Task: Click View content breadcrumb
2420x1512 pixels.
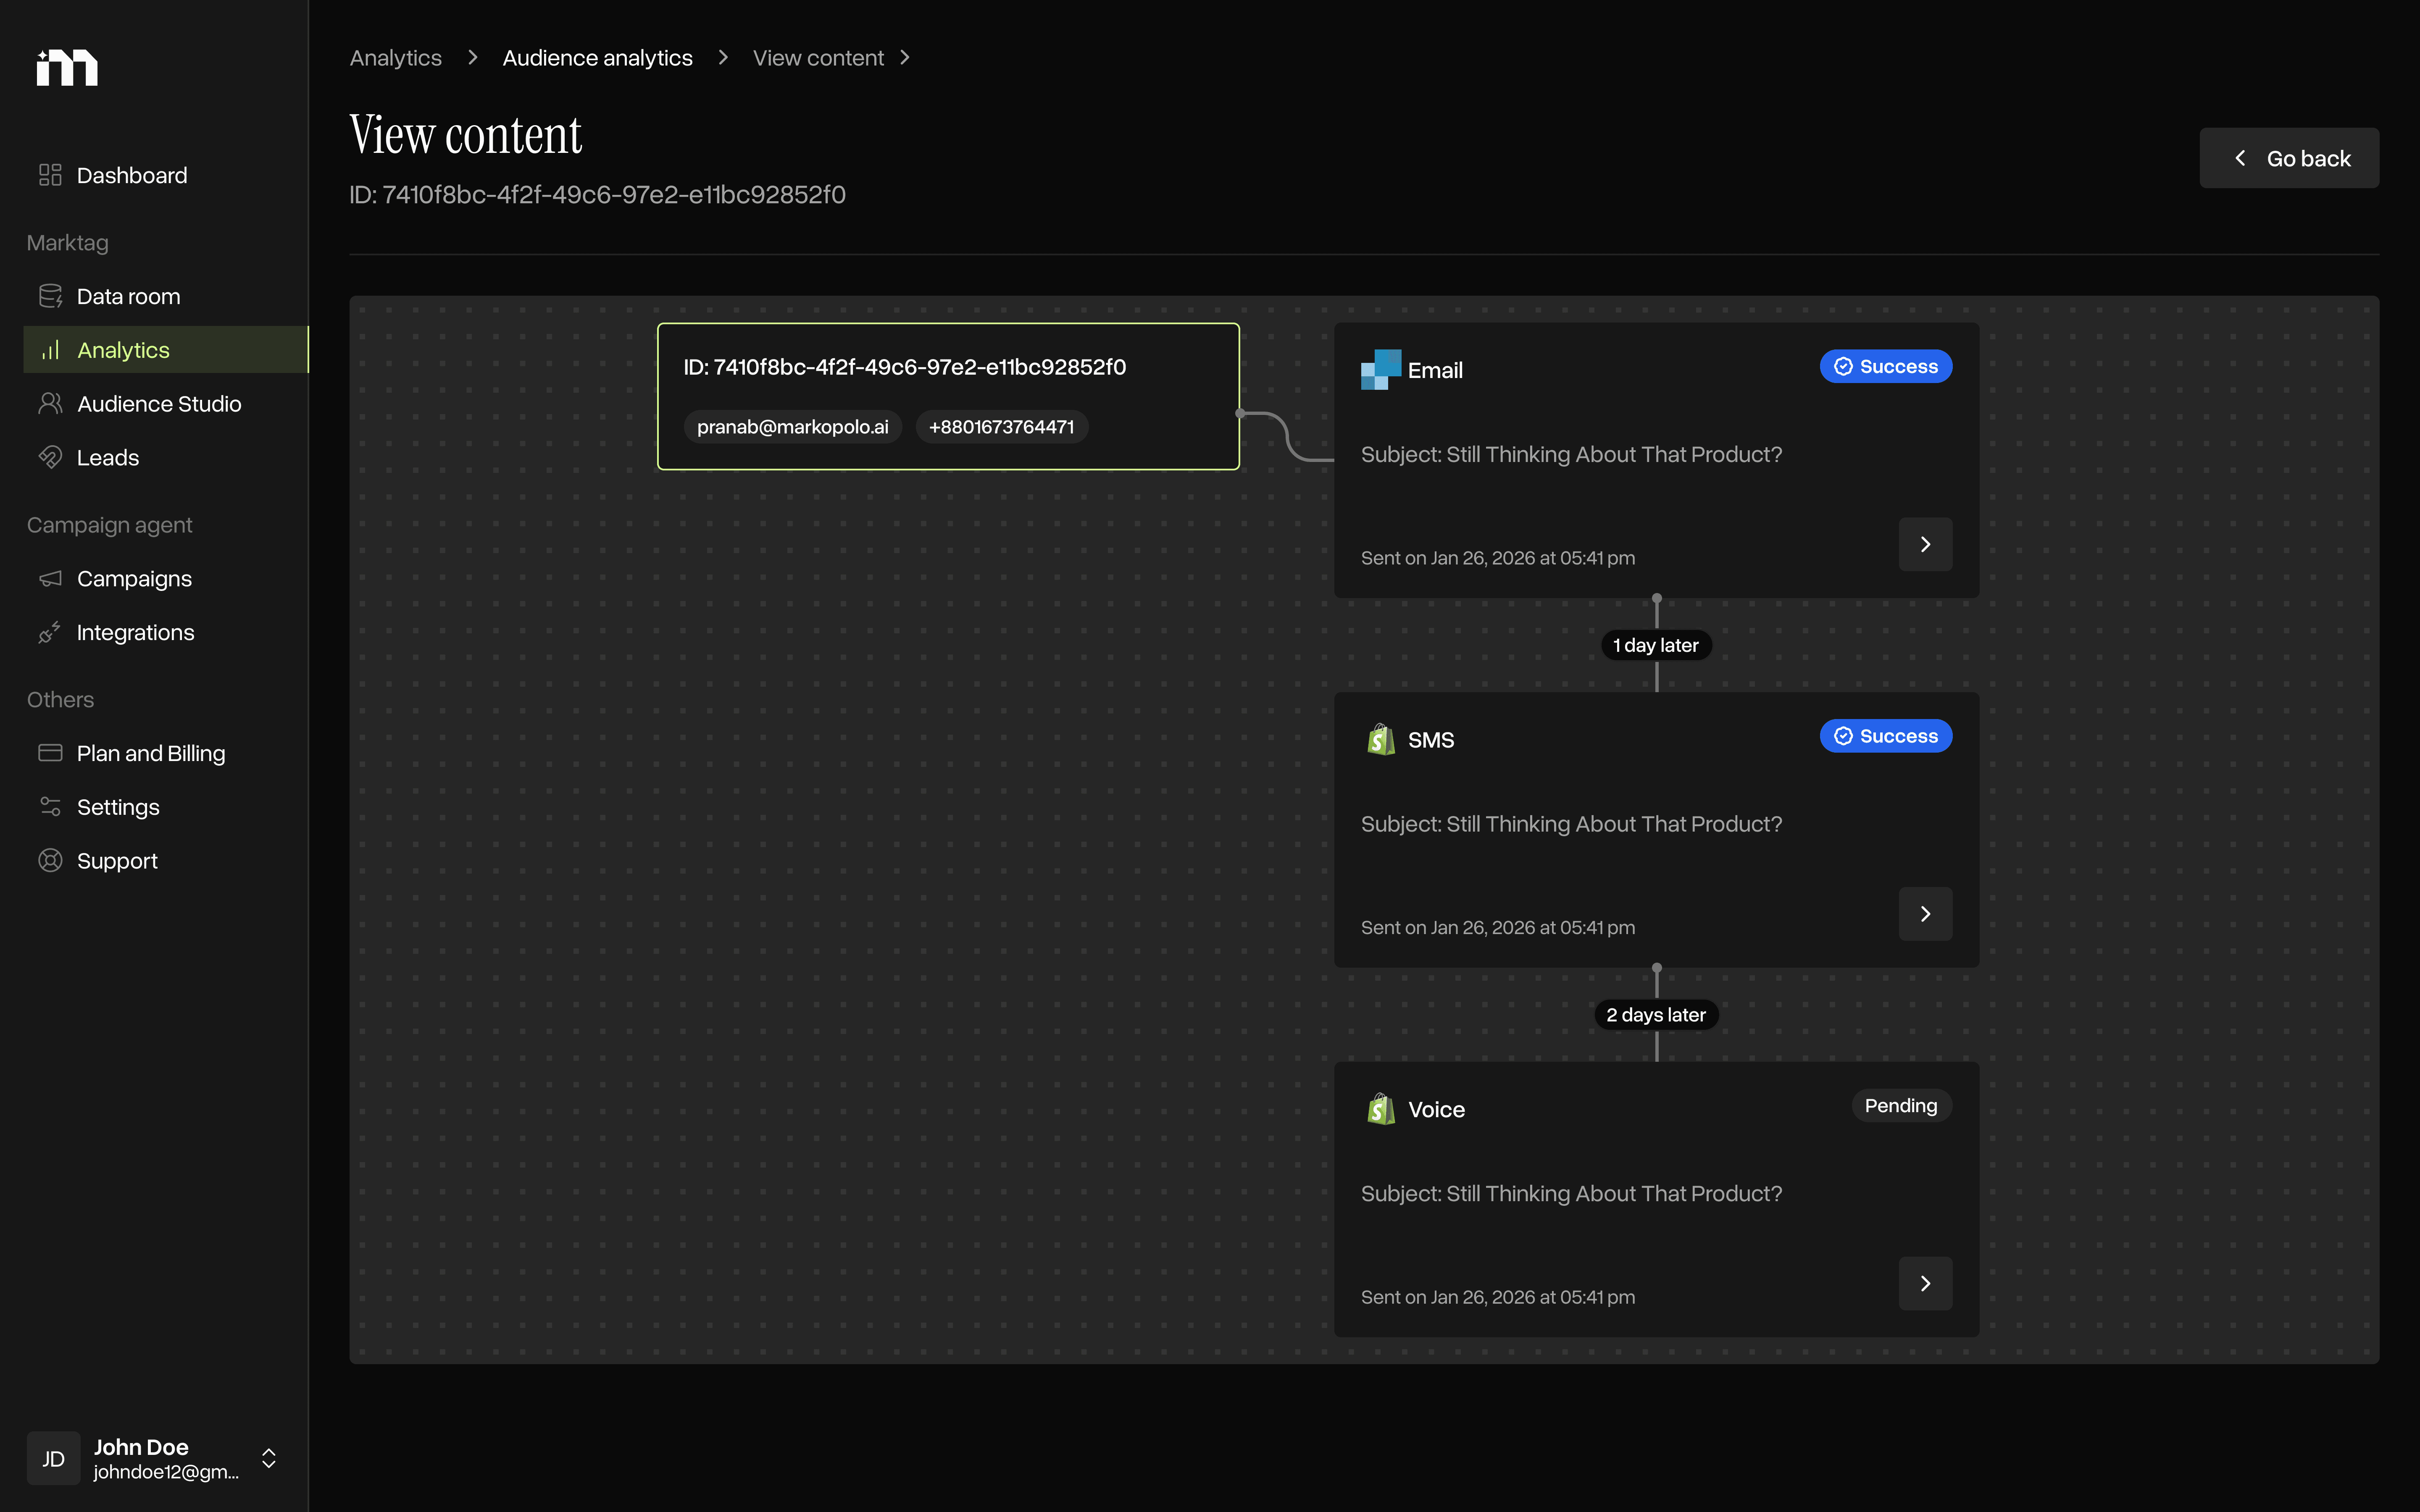Action: pyautogui.click(x=818, y=58)
